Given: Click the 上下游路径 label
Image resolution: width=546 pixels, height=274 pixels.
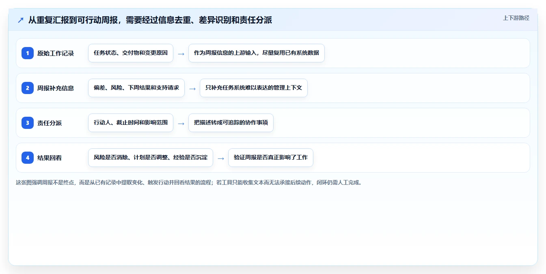Looking at the screenshot, I should [x=516, y=18].
